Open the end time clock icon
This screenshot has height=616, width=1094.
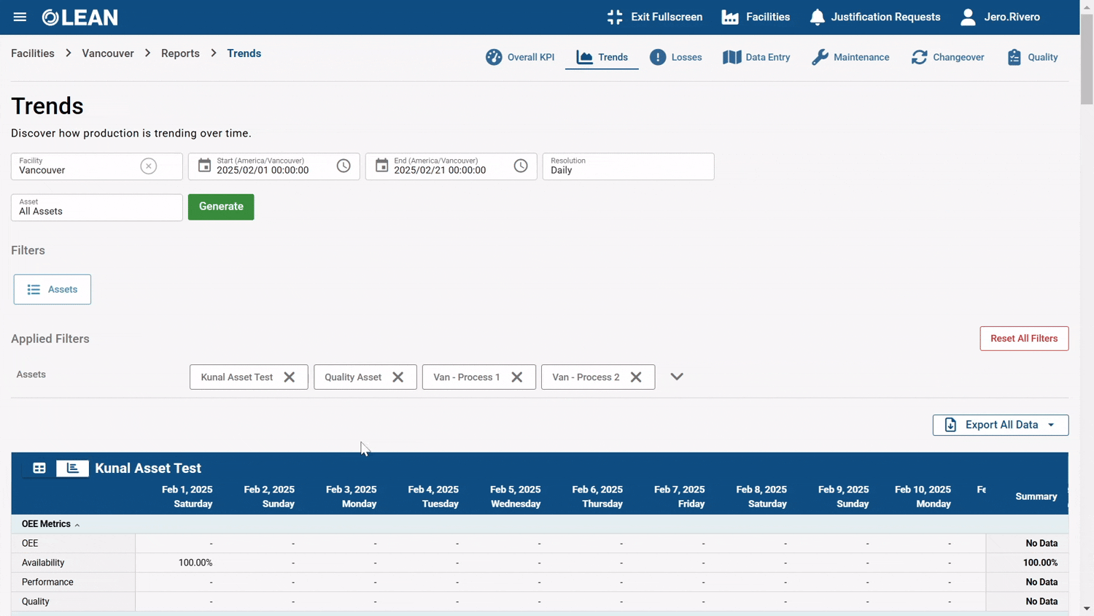521,166
